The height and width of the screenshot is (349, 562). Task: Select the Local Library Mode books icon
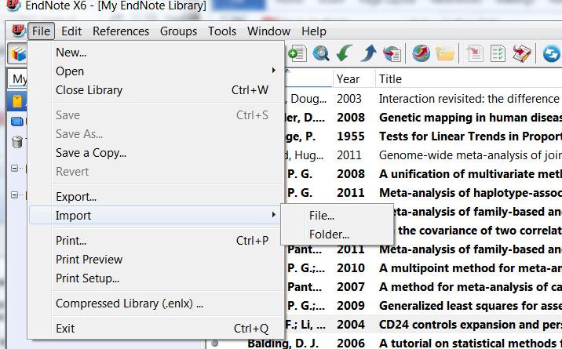(17, 54)
